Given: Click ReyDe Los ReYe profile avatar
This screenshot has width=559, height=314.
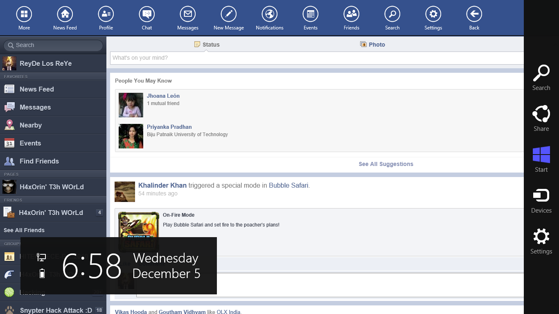Looking at the screenshot, I should coord(9,63).
